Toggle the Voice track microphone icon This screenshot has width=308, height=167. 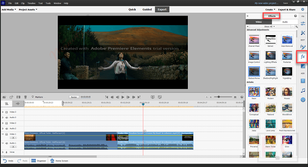click(7, 152)
